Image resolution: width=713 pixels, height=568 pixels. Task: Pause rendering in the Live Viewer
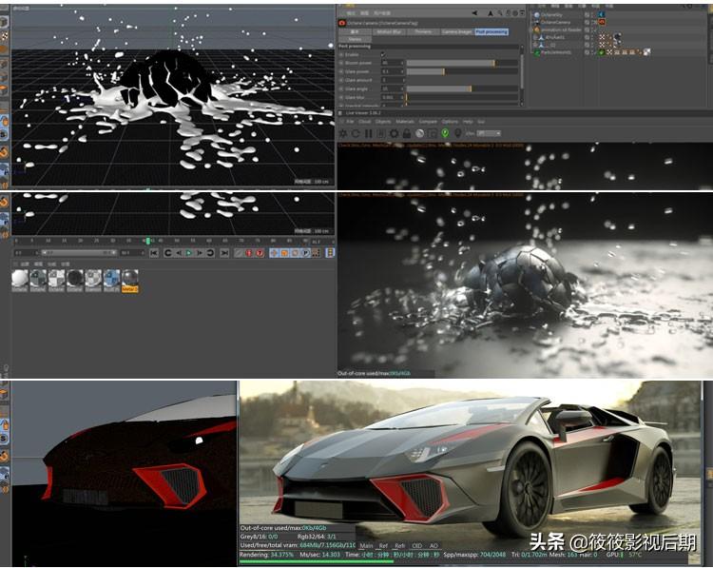click(x=368, y=134)
